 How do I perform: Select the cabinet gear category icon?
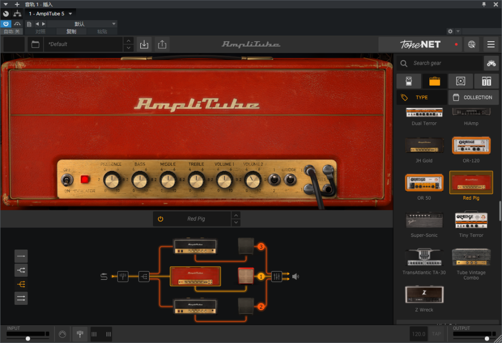pyautogui.click(x=460, y=81)
